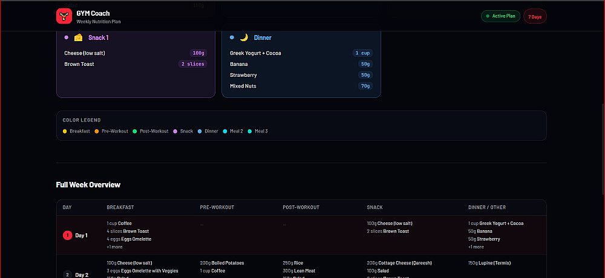The height and width of the screenshot is (278, 605).
Task: Click the purple Snack legend dot
Action: [175, 131]
